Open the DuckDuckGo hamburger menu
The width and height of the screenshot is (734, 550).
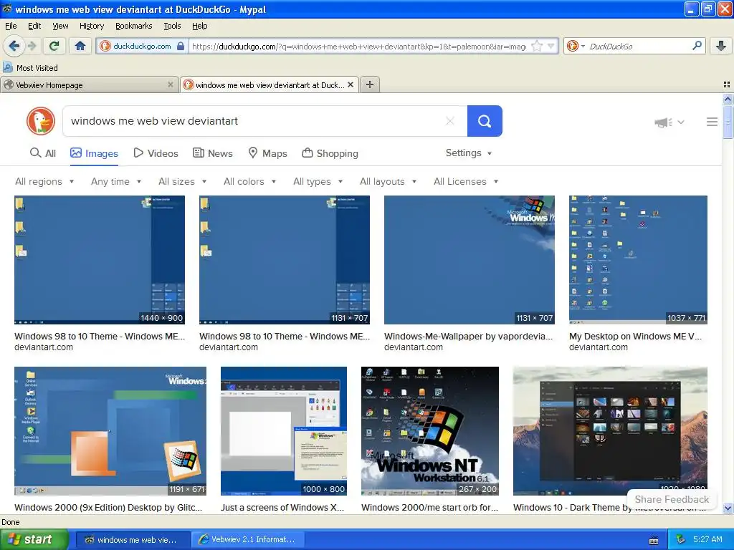[712, 122]
